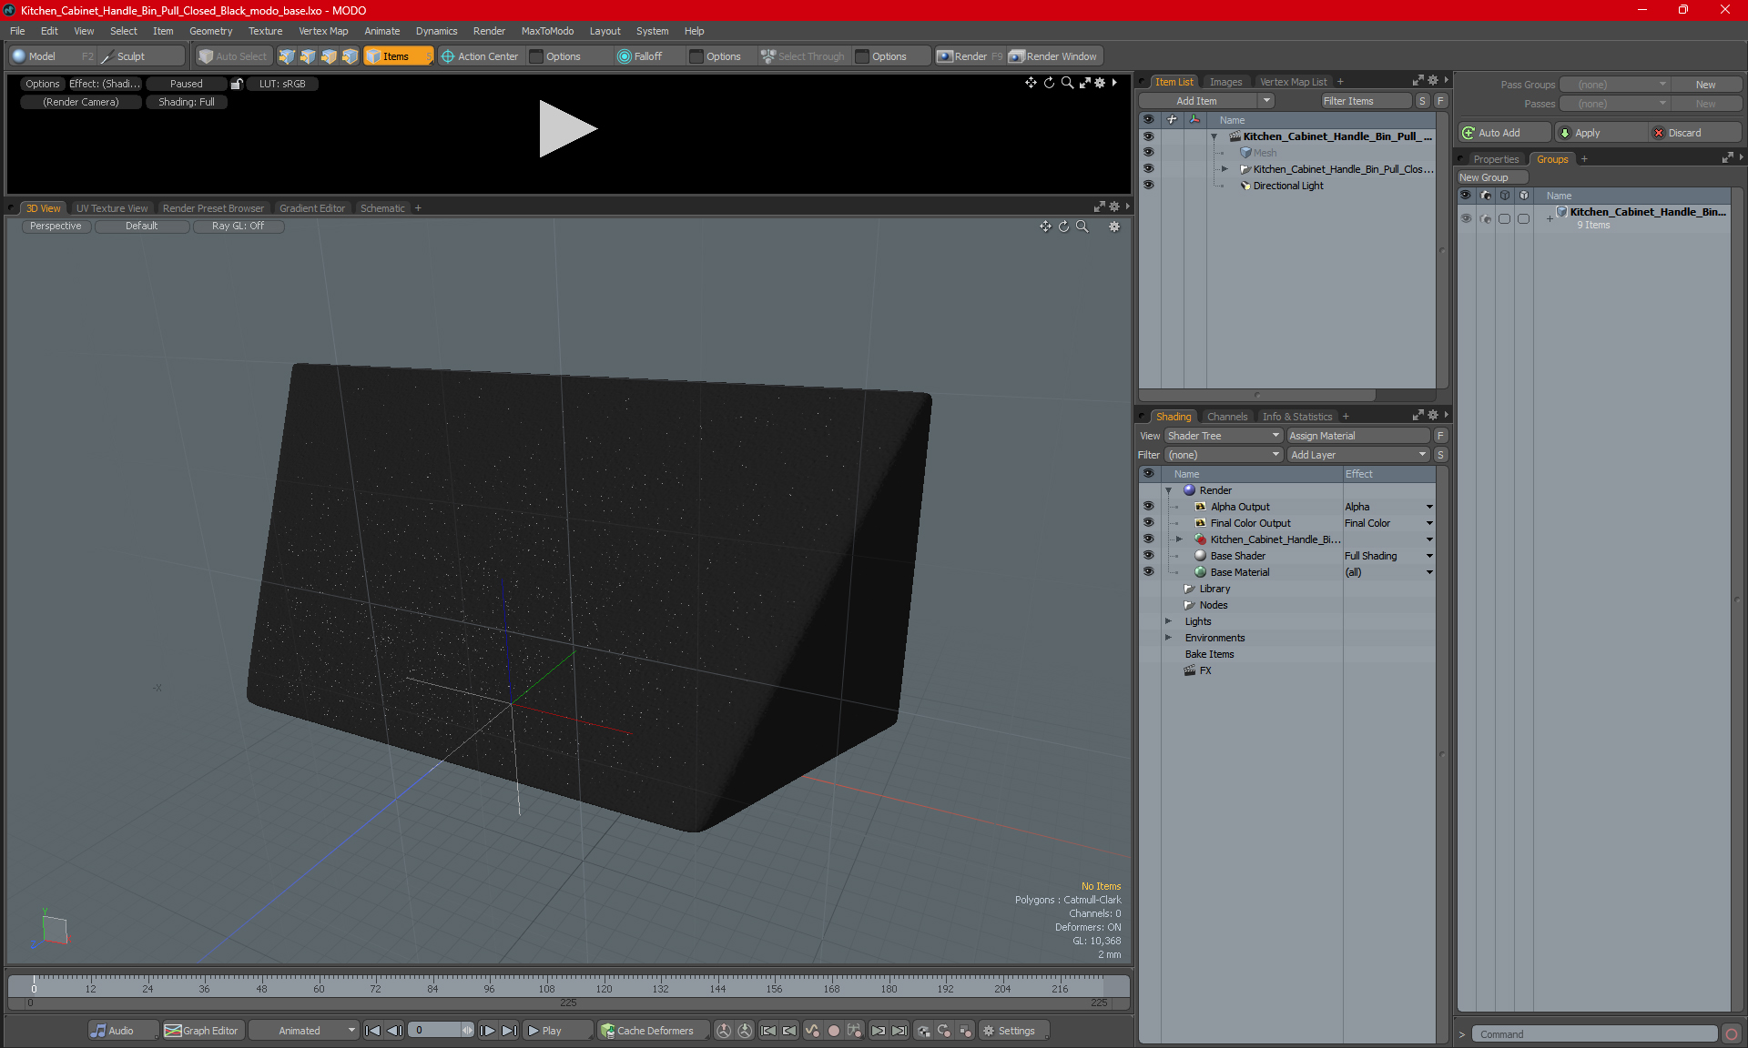1748x1048 pixels.
Task: Toggle Auto Select option
Action: click(234, 56)
